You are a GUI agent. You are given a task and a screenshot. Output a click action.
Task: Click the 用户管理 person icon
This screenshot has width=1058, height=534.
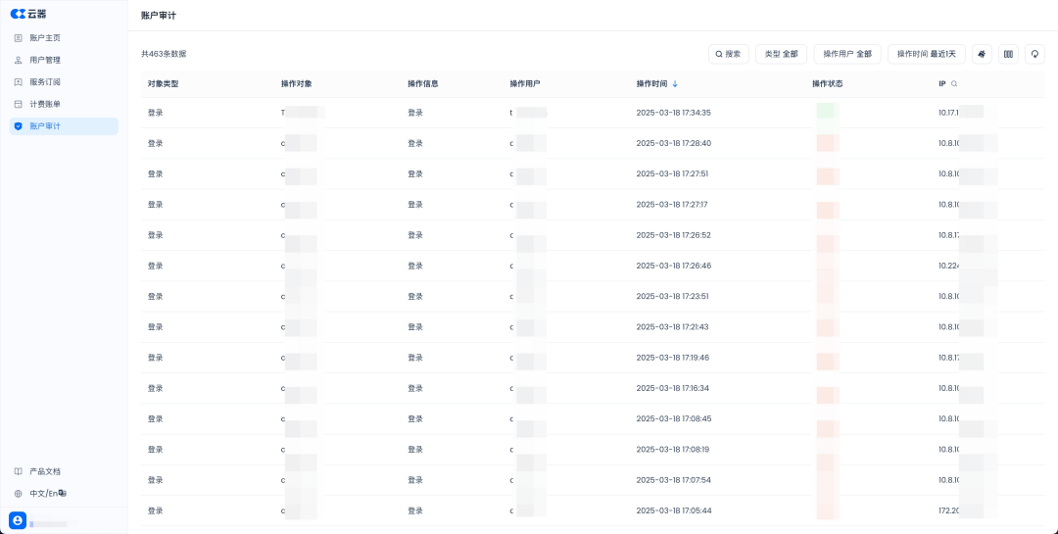[x=19, y=60]
